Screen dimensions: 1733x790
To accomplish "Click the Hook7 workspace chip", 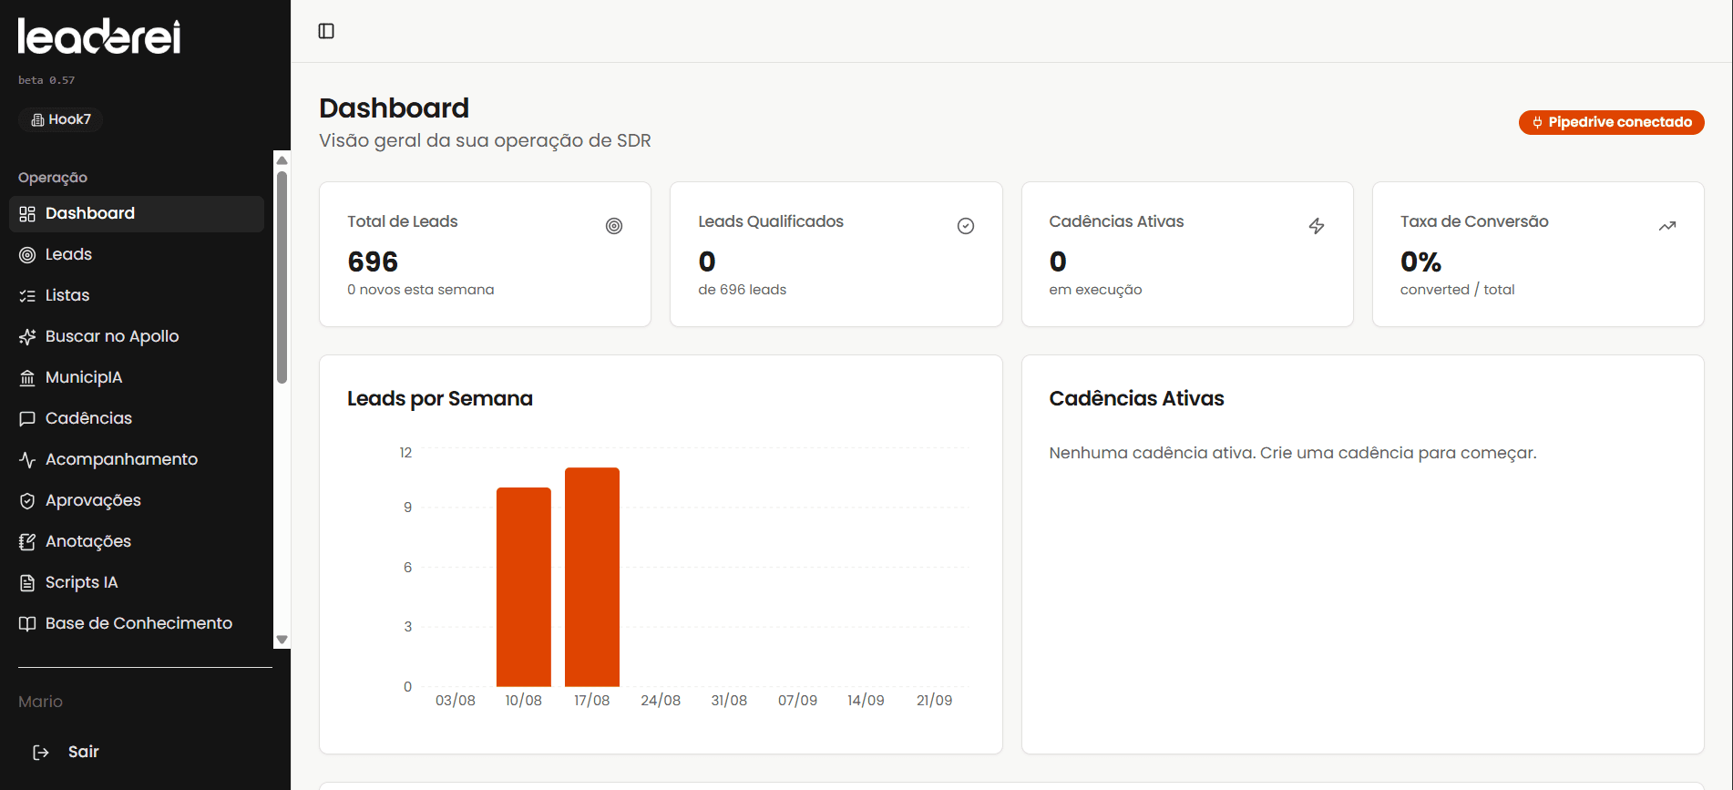I will 61,119.
